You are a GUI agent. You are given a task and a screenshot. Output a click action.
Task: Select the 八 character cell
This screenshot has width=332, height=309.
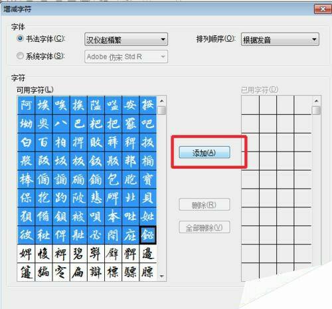click(61, 124)
